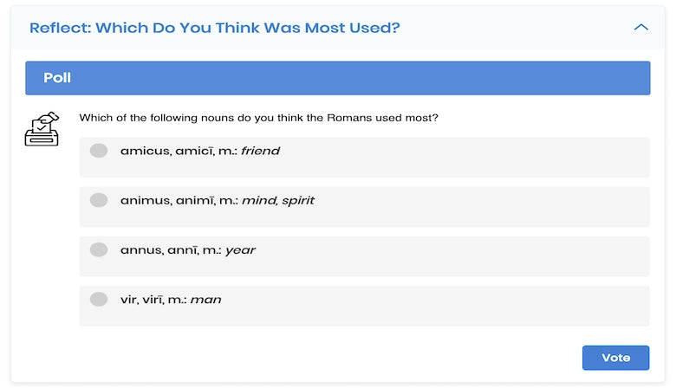Screen dimensions: 689x388
Task: Click the 'amicus, amicī, m.' option text
Action: coord(179,151)
